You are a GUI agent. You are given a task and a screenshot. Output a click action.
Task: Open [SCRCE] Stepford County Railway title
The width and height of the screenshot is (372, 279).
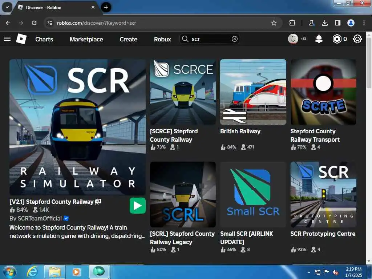[174, 135]
